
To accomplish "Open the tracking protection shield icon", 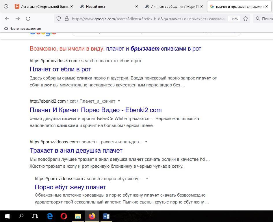I will (59, 19).
